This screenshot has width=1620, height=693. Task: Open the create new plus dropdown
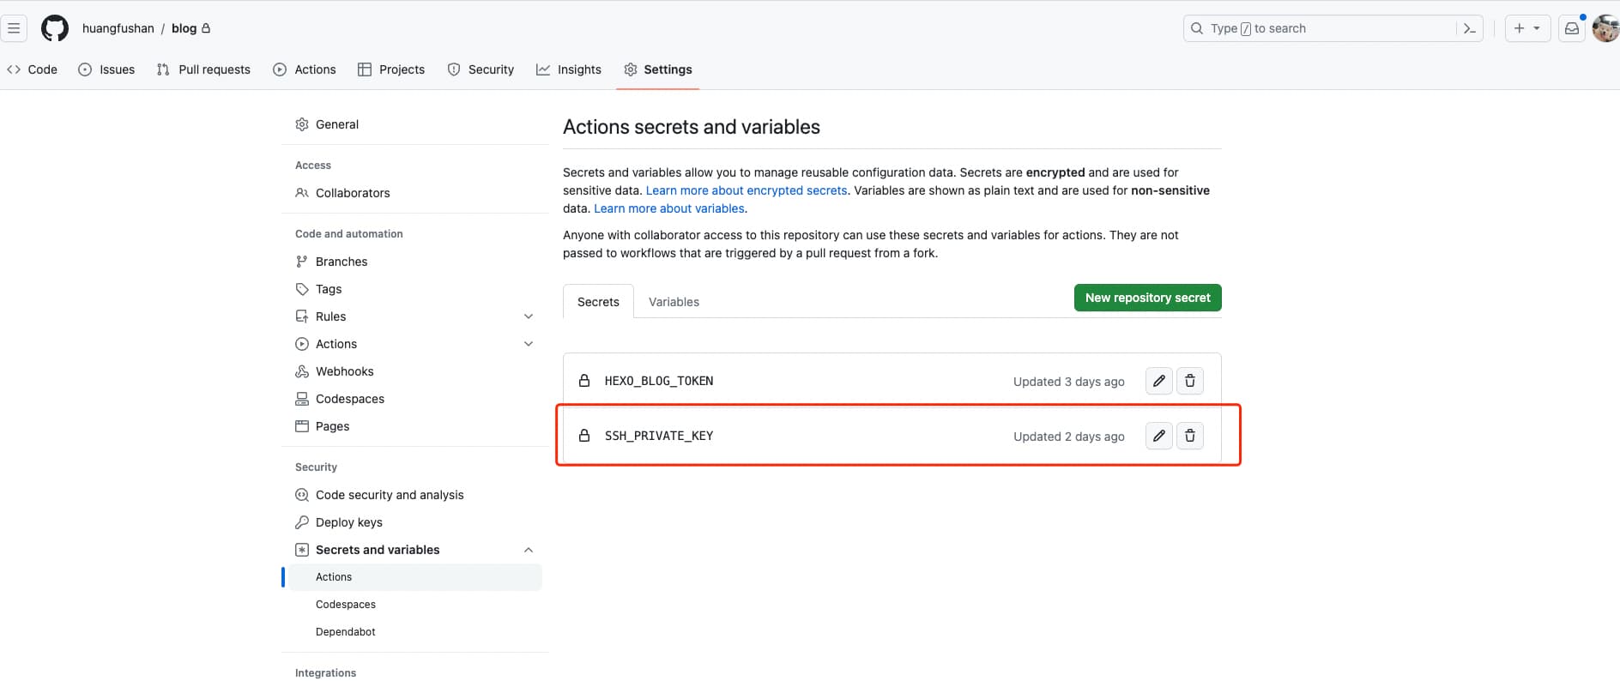[x=1526, y=28]
